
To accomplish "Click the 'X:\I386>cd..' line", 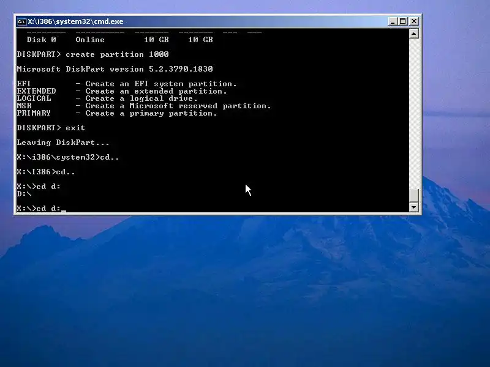I will coord(46,172).
